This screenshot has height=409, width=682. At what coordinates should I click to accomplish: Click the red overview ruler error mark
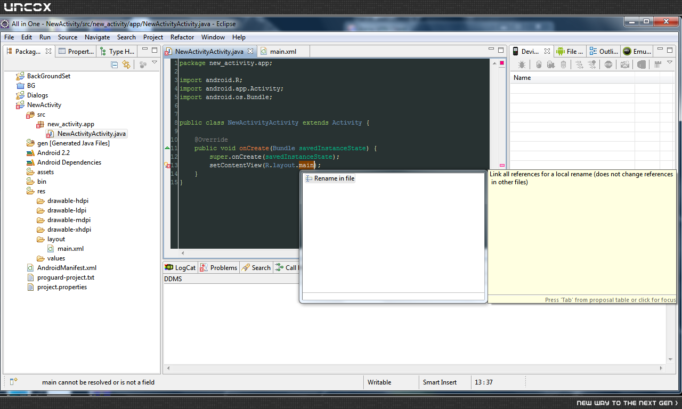(502, 166)
